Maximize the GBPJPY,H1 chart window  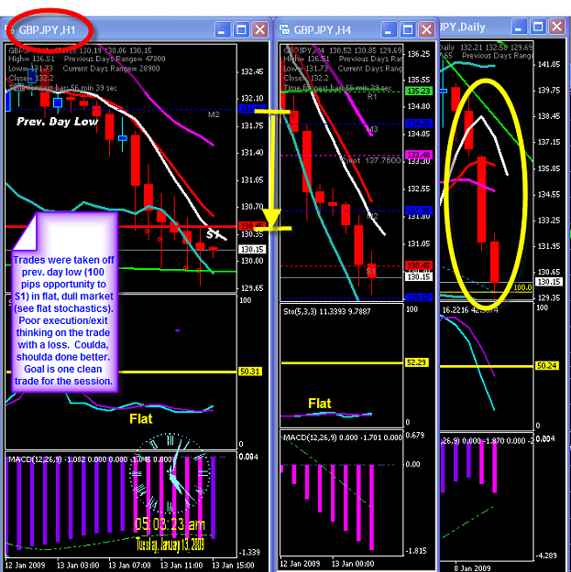(x=241, y=30)
